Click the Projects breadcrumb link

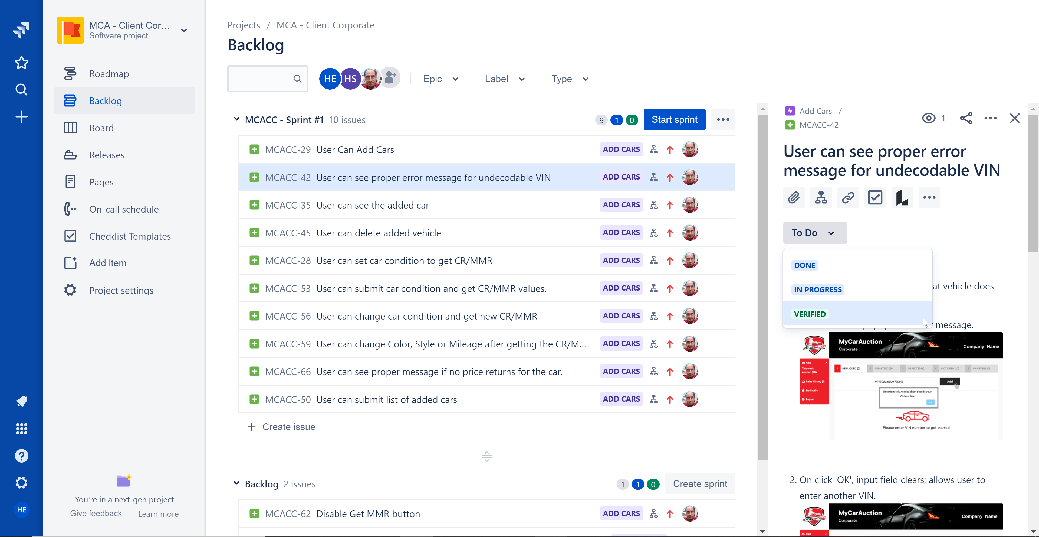[x=244, y=25]
